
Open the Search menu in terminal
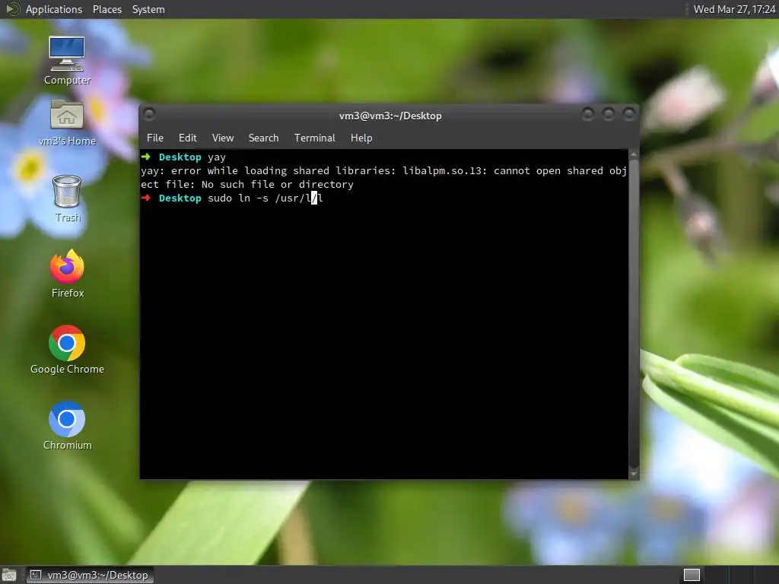[263, 138]
